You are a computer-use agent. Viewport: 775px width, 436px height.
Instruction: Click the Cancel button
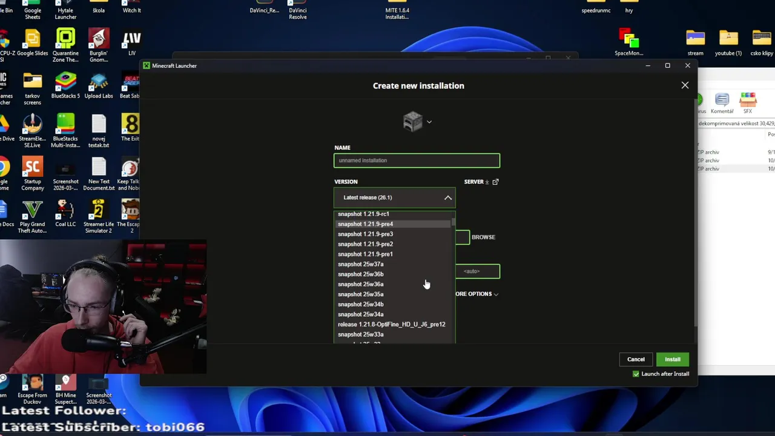[x=636, y=359]
